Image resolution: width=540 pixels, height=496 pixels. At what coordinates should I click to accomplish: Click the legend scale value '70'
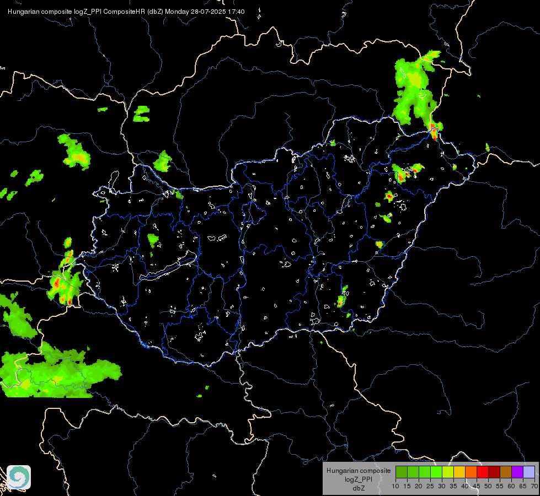534,487
